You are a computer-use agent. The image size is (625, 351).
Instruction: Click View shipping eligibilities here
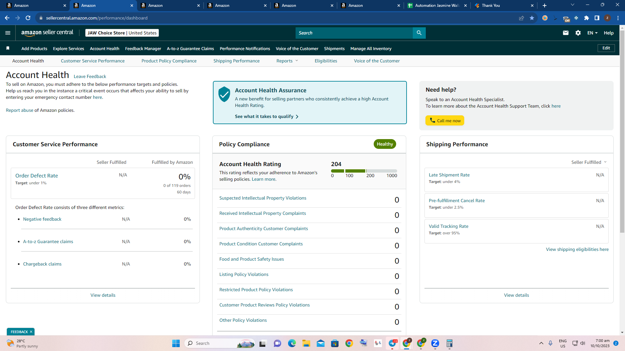(x=577, y=249)
